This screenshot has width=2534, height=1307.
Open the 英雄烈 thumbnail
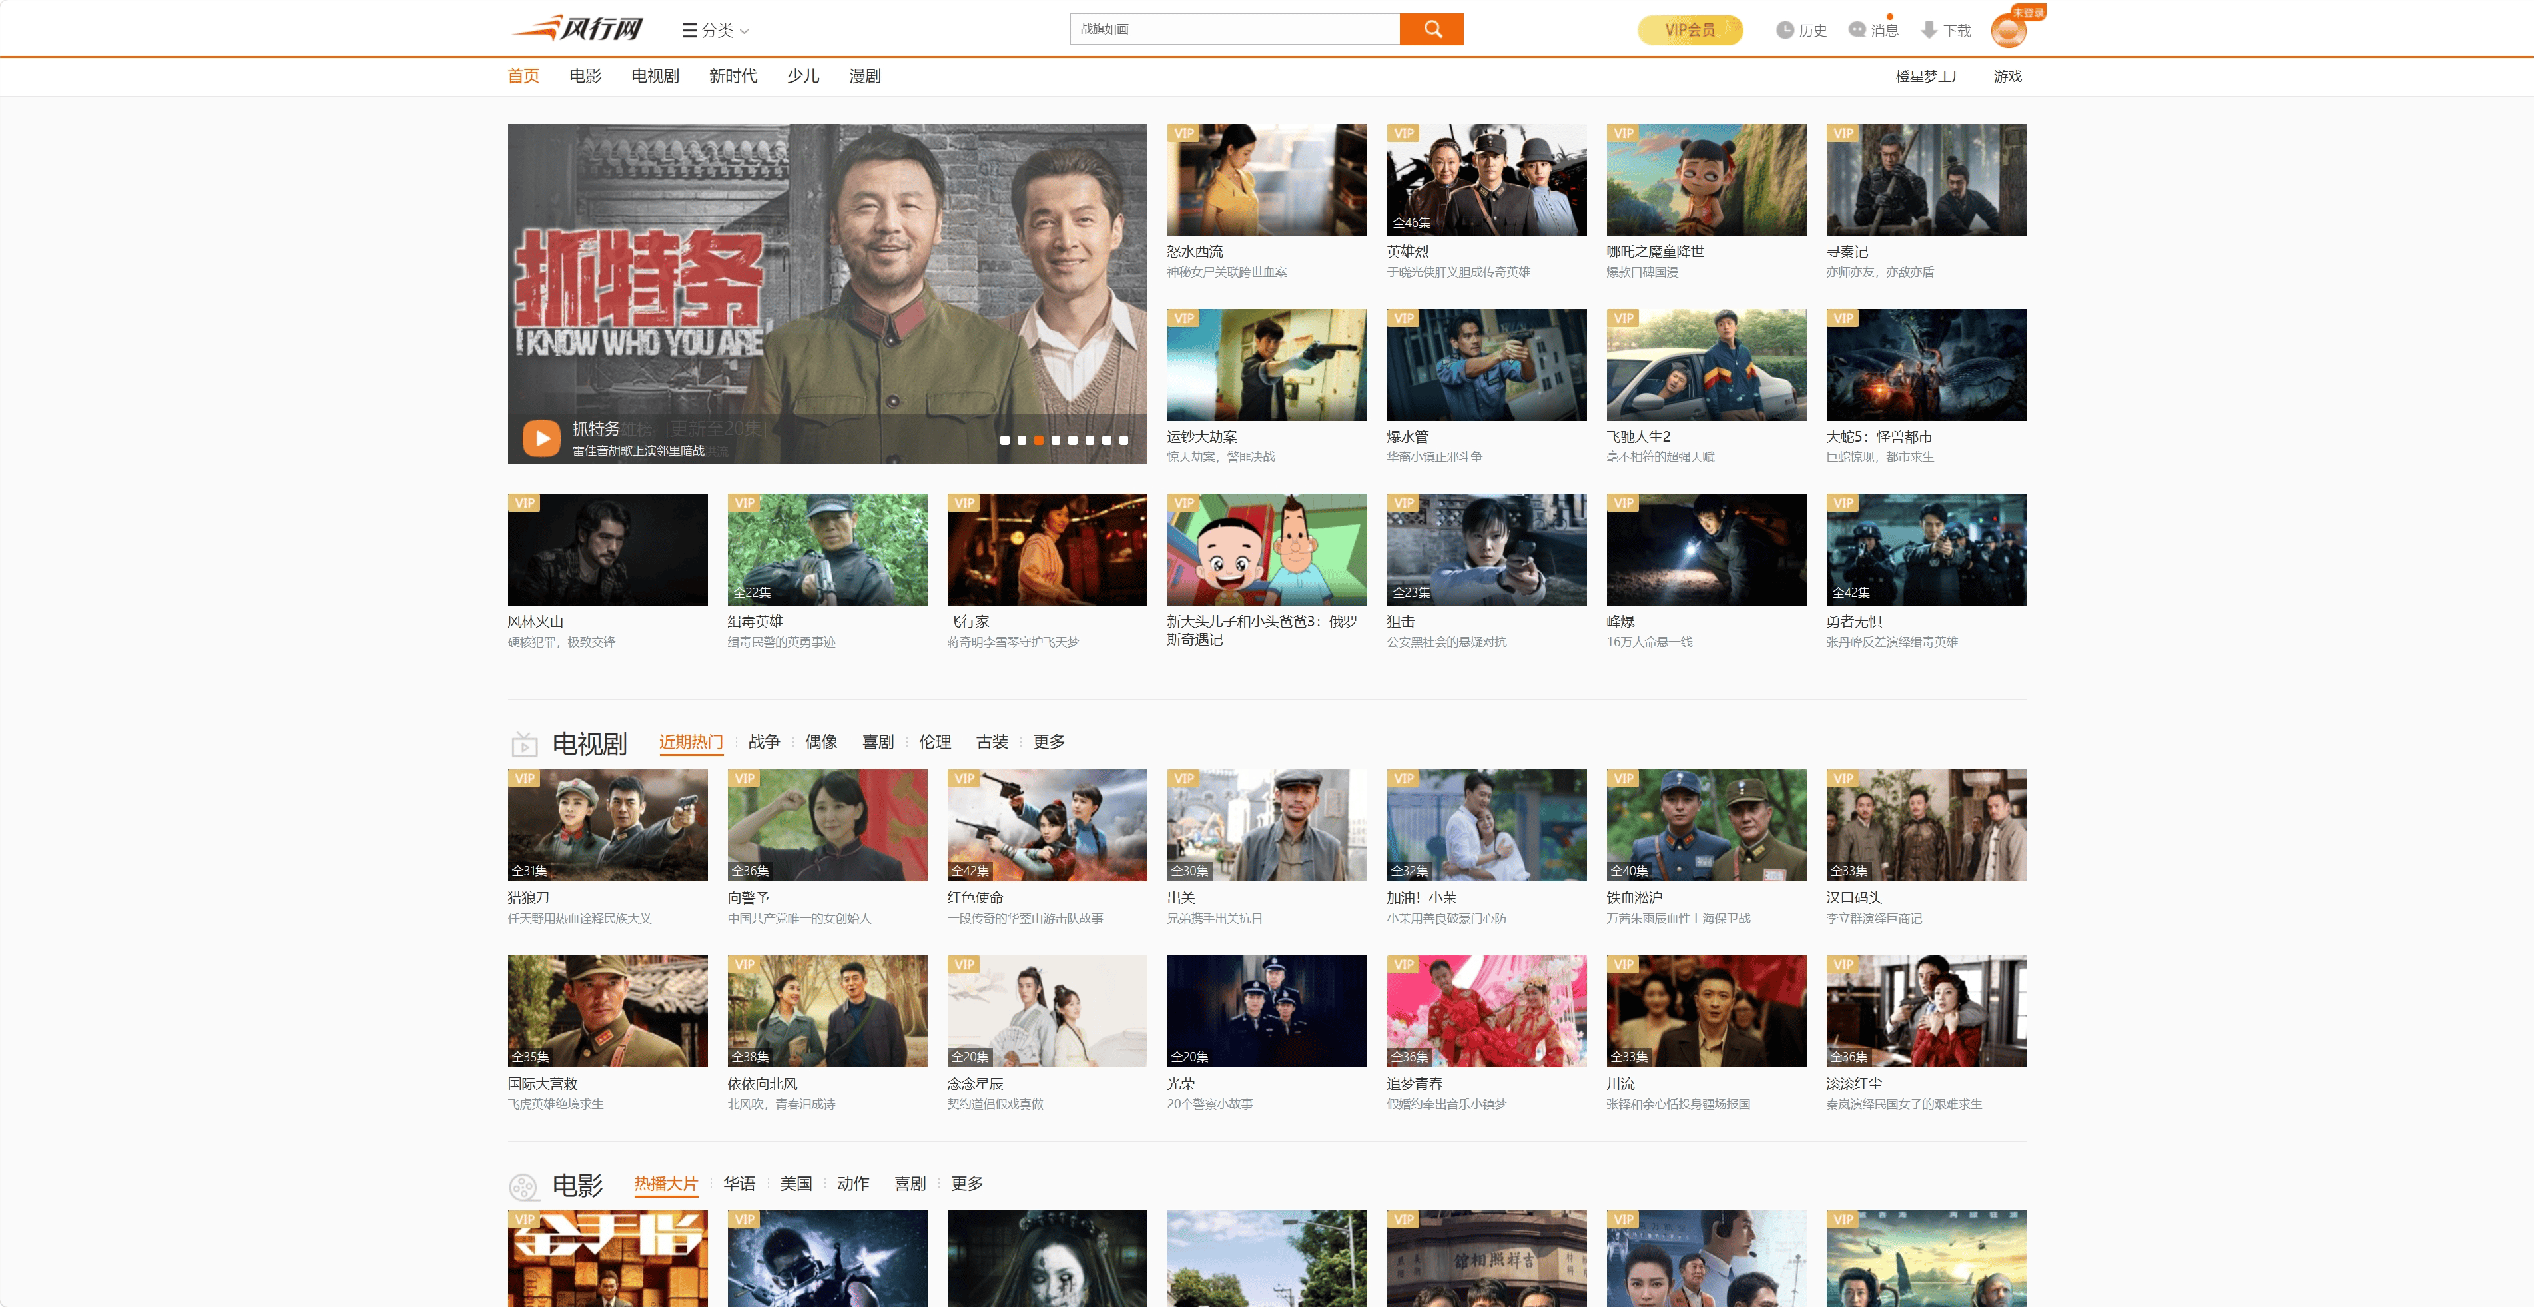click(1486, 179)
